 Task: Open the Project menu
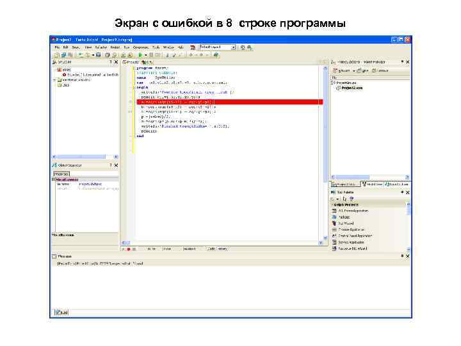pos(115,47)
